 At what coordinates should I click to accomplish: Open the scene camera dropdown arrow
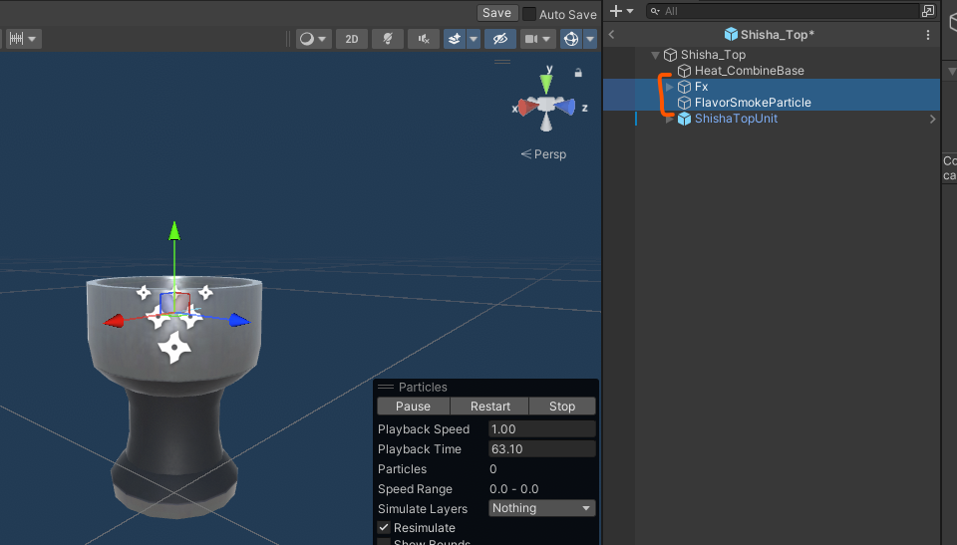547,39
